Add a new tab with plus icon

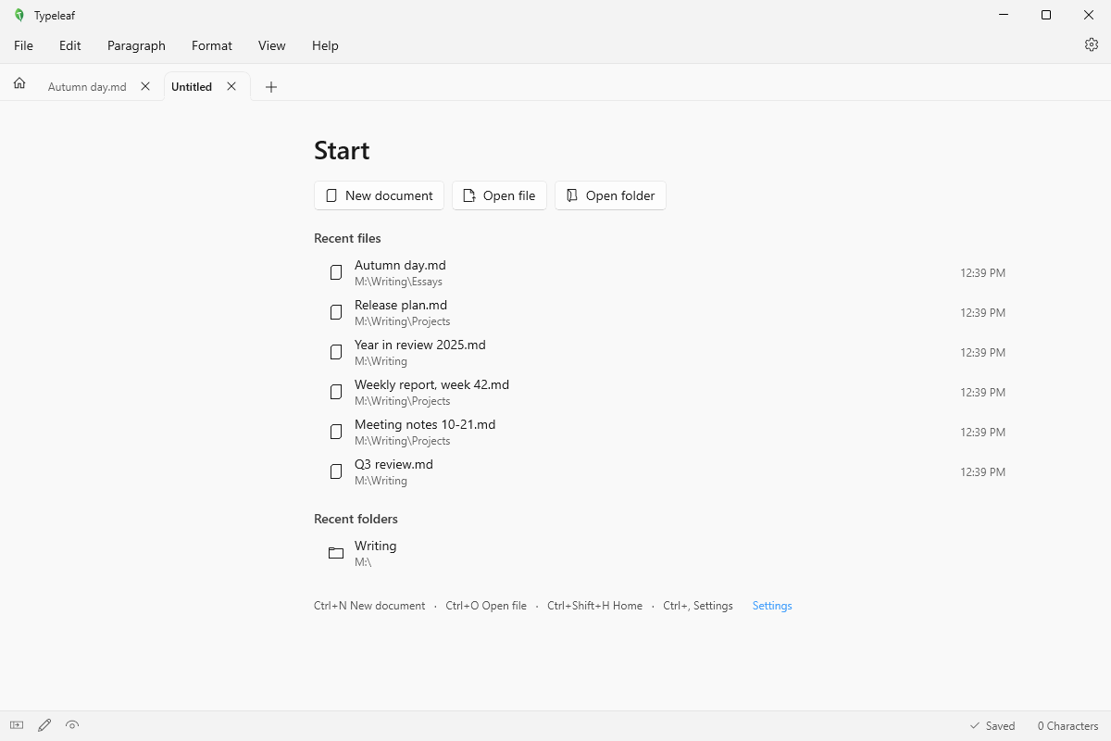(x=271, y=87)
